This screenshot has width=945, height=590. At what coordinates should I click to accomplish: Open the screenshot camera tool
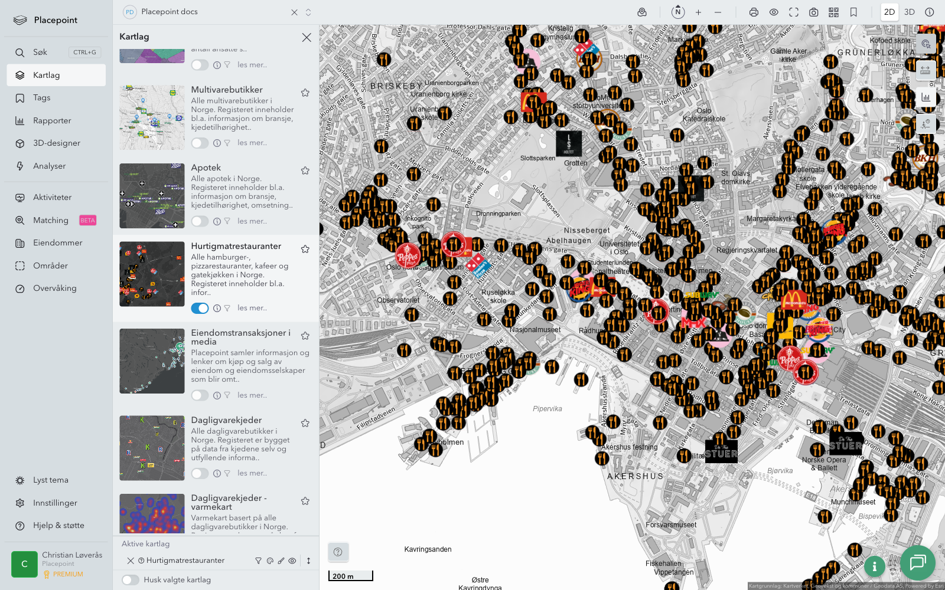pos(813,12)
